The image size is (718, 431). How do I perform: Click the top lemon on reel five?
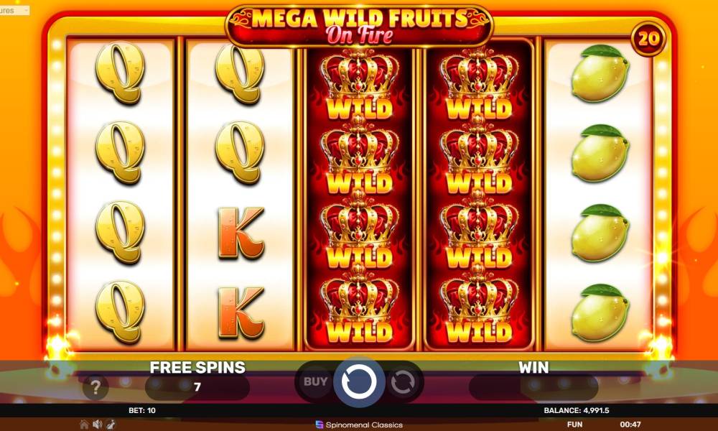click(600, 73)
